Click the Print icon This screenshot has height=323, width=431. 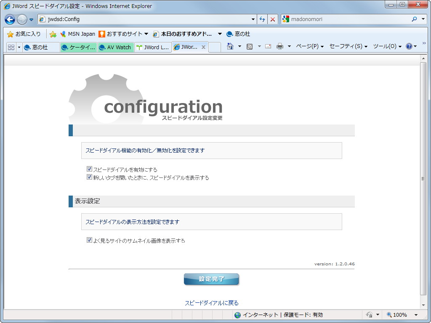click(280, 46)
